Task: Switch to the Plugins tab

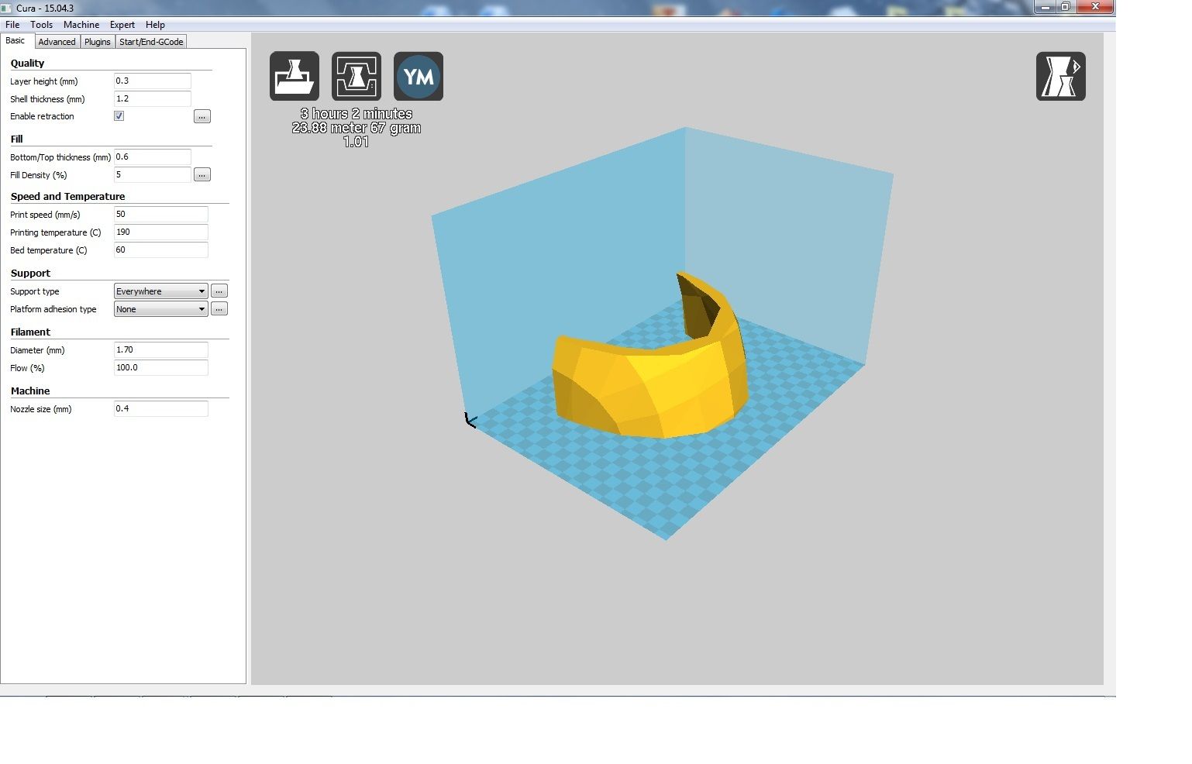Action: [97, 42]
